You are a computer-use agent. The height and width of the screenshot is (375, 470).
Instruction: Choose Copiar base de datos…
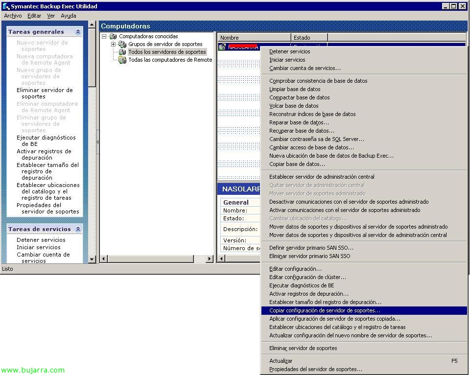[x=364, y=164]
